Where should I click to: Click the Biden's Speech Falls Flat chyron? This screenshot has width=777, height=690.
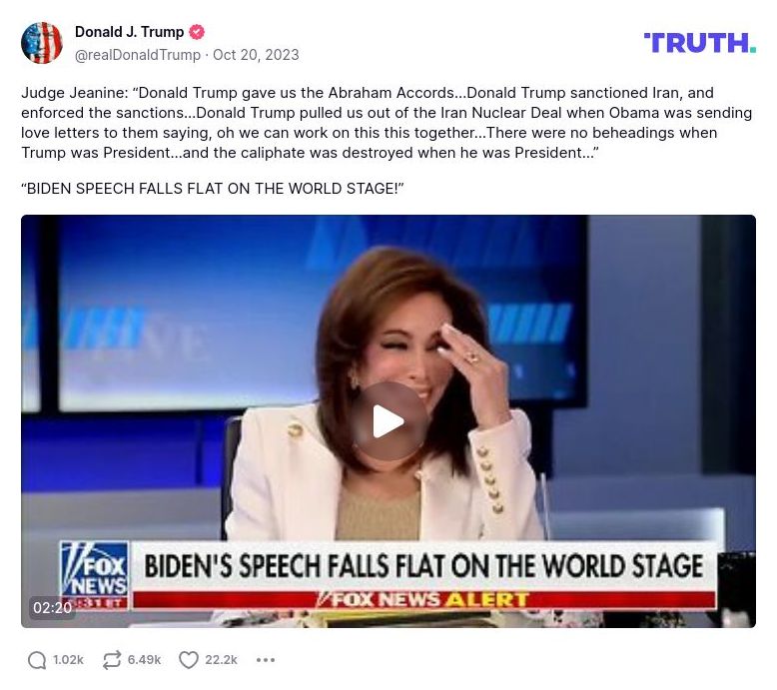click(x=424, y=565)
